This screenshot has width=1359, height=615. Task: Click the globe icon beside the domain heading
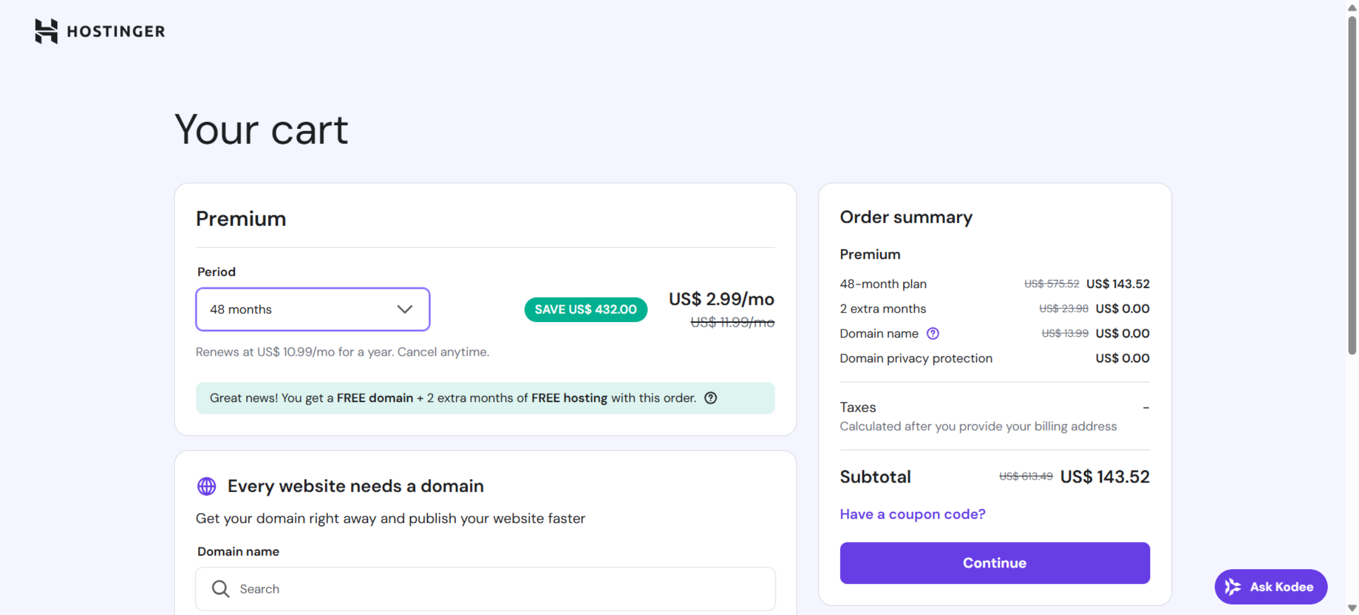point(206,486)
